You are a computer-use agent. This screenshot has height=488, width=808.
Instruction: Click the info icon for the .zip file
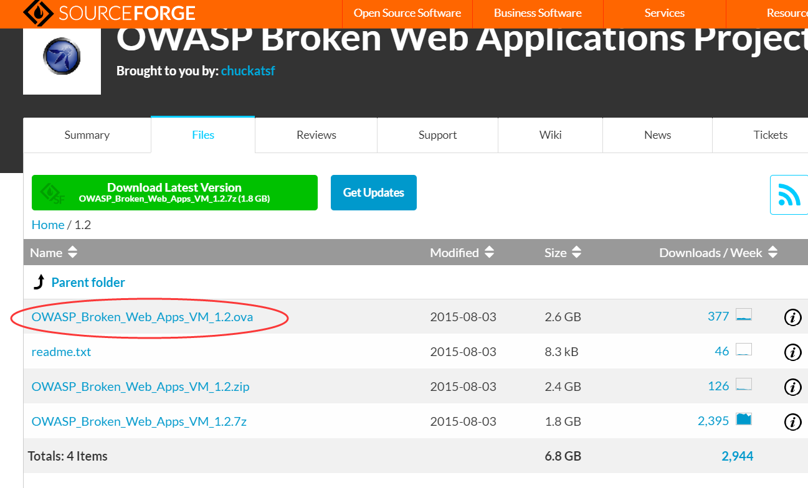(792, 387)
